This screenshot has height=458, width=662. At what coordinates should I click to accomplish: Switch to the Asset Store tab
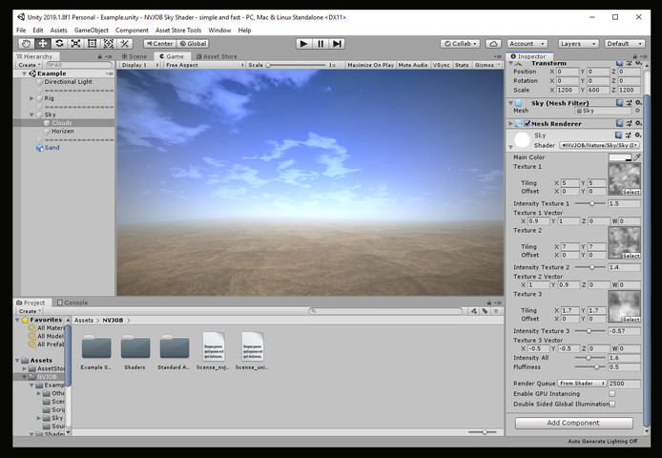(217, 56)
